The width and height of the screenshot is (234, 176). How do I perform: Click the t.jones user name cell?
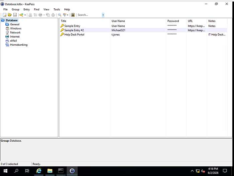116,35
